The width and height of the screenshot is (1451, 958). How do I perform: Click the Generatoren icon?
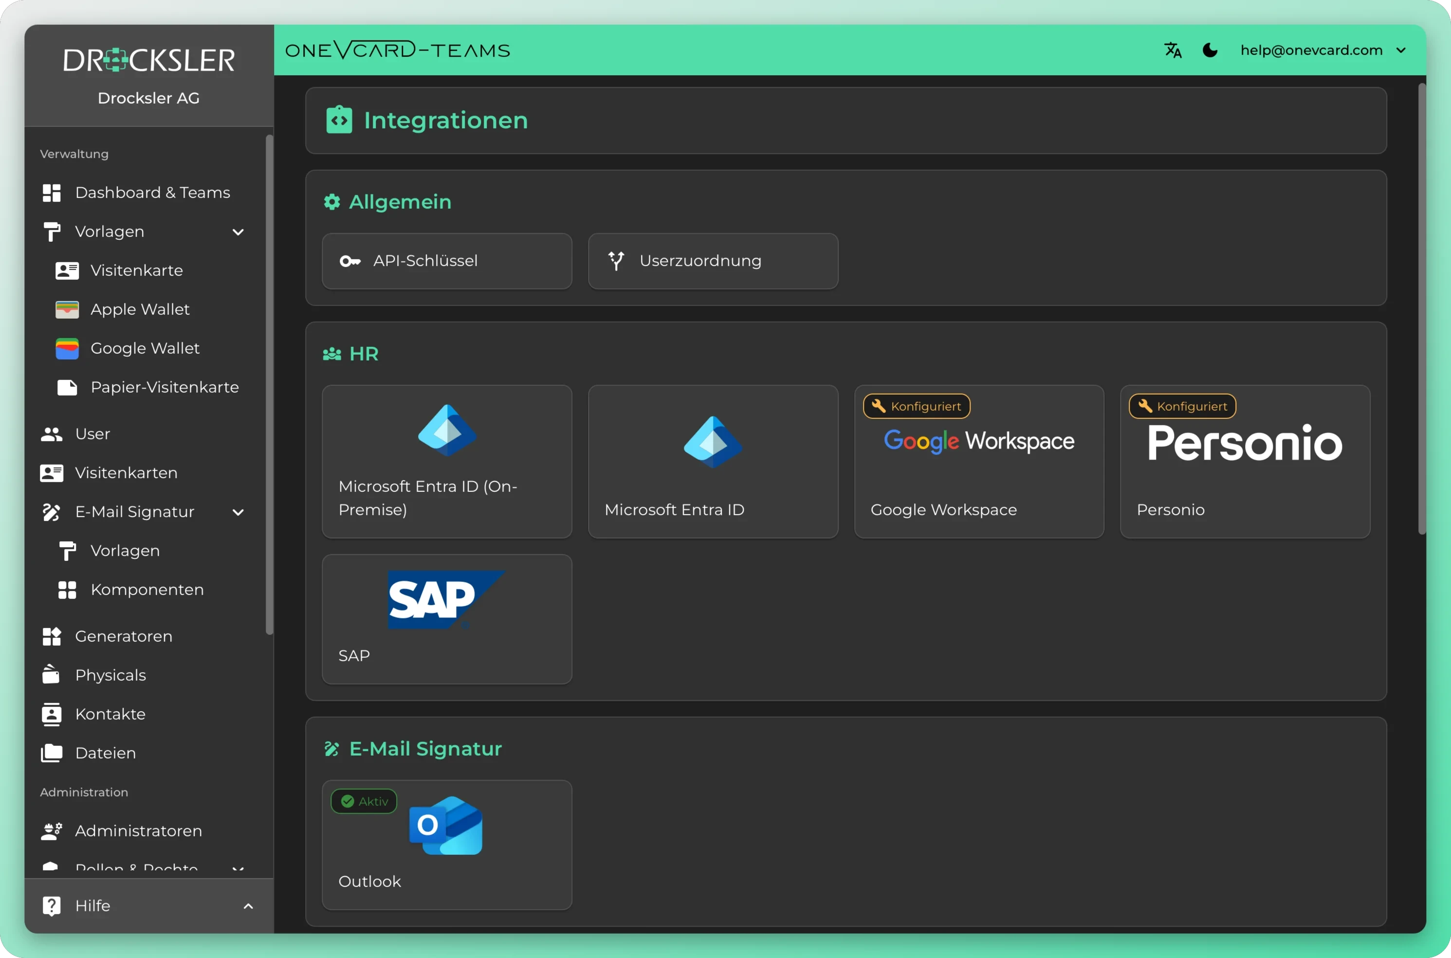coord(51,636)
